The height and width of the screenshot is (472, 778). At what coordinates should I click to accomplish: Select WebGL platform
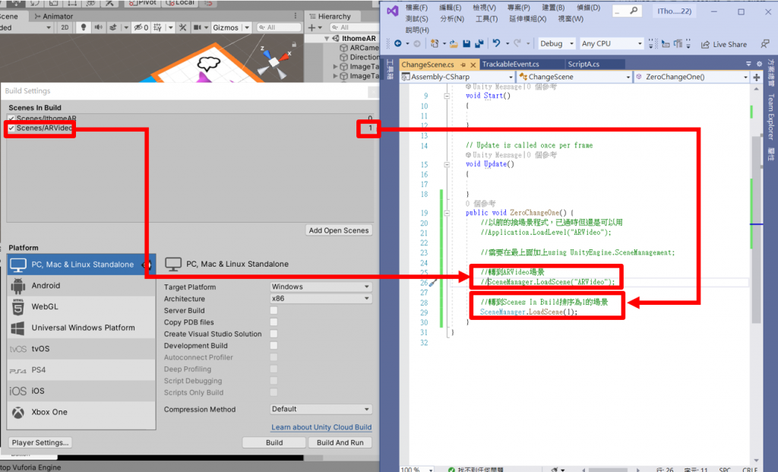tap(81, 307)
